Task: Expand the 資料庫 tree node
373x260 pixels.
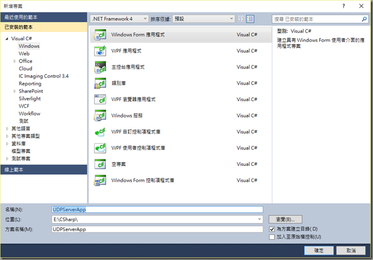Action: point(7,144)
